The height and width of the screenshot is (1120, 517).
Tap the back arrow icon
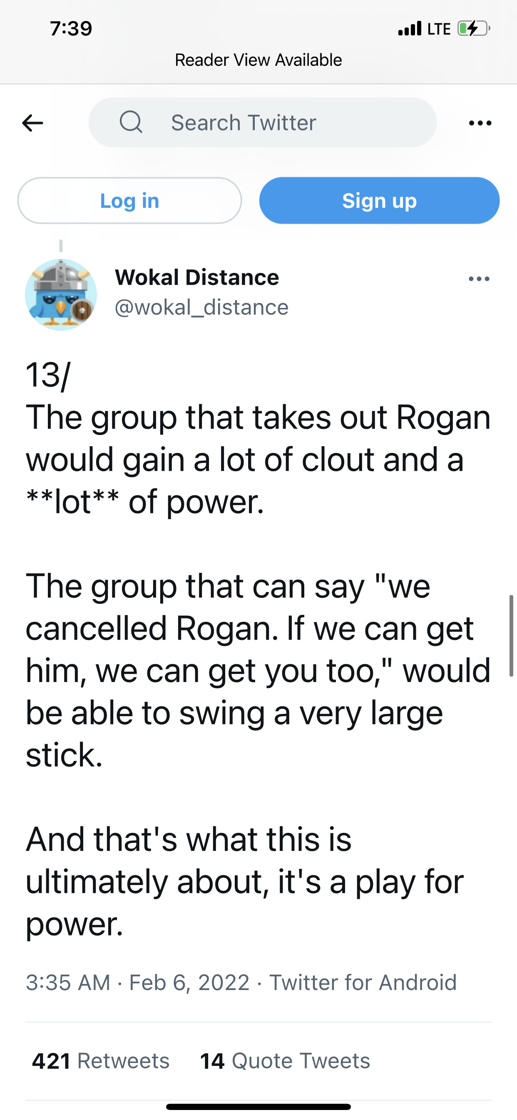point(32,123)
